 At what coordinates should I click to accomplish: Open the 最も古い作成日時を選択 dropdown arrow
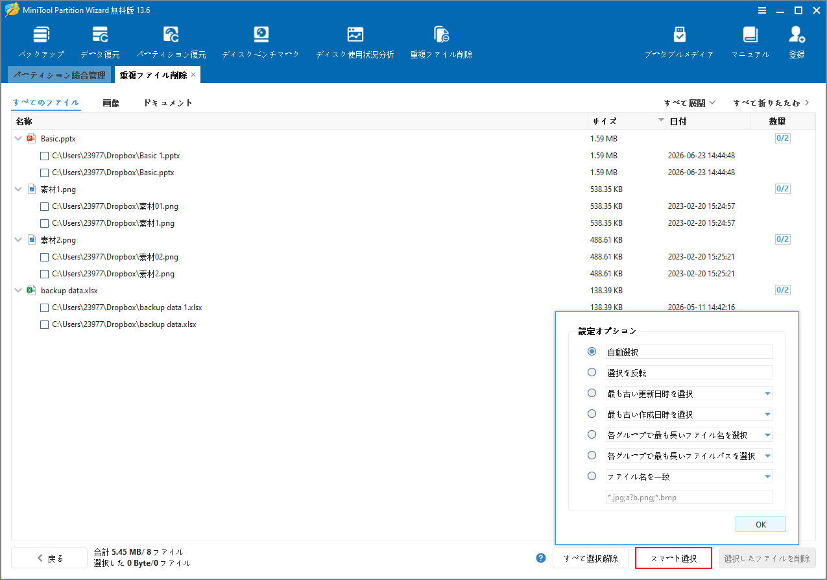[x=767, y=415]
